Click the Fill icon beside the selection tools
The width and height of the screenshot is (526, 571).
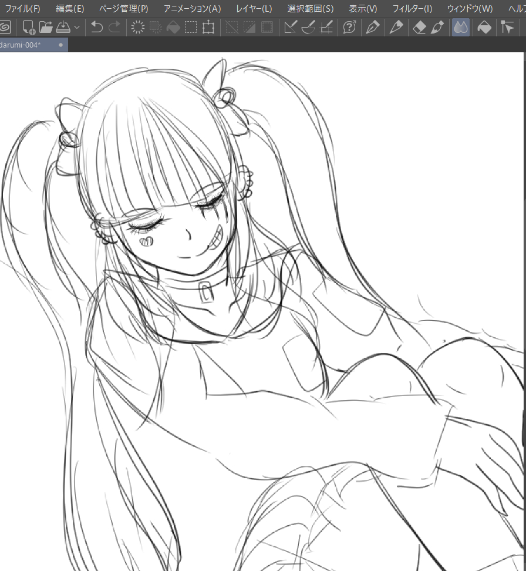(x=173, y=27)
